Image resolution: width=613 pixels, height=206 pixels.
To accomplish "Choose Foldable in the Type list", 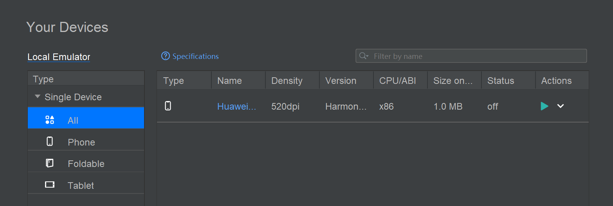I will [86, 163].
